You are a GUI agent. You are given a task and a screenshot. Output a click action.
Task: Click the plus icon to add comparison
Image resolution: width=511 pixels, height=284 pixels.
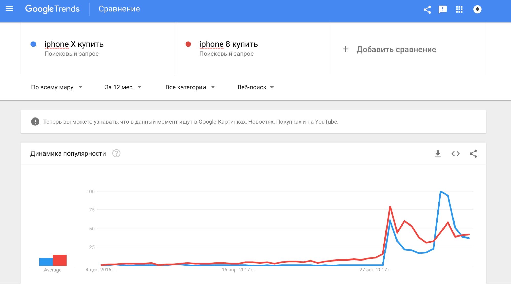click(x=346, y=49)
